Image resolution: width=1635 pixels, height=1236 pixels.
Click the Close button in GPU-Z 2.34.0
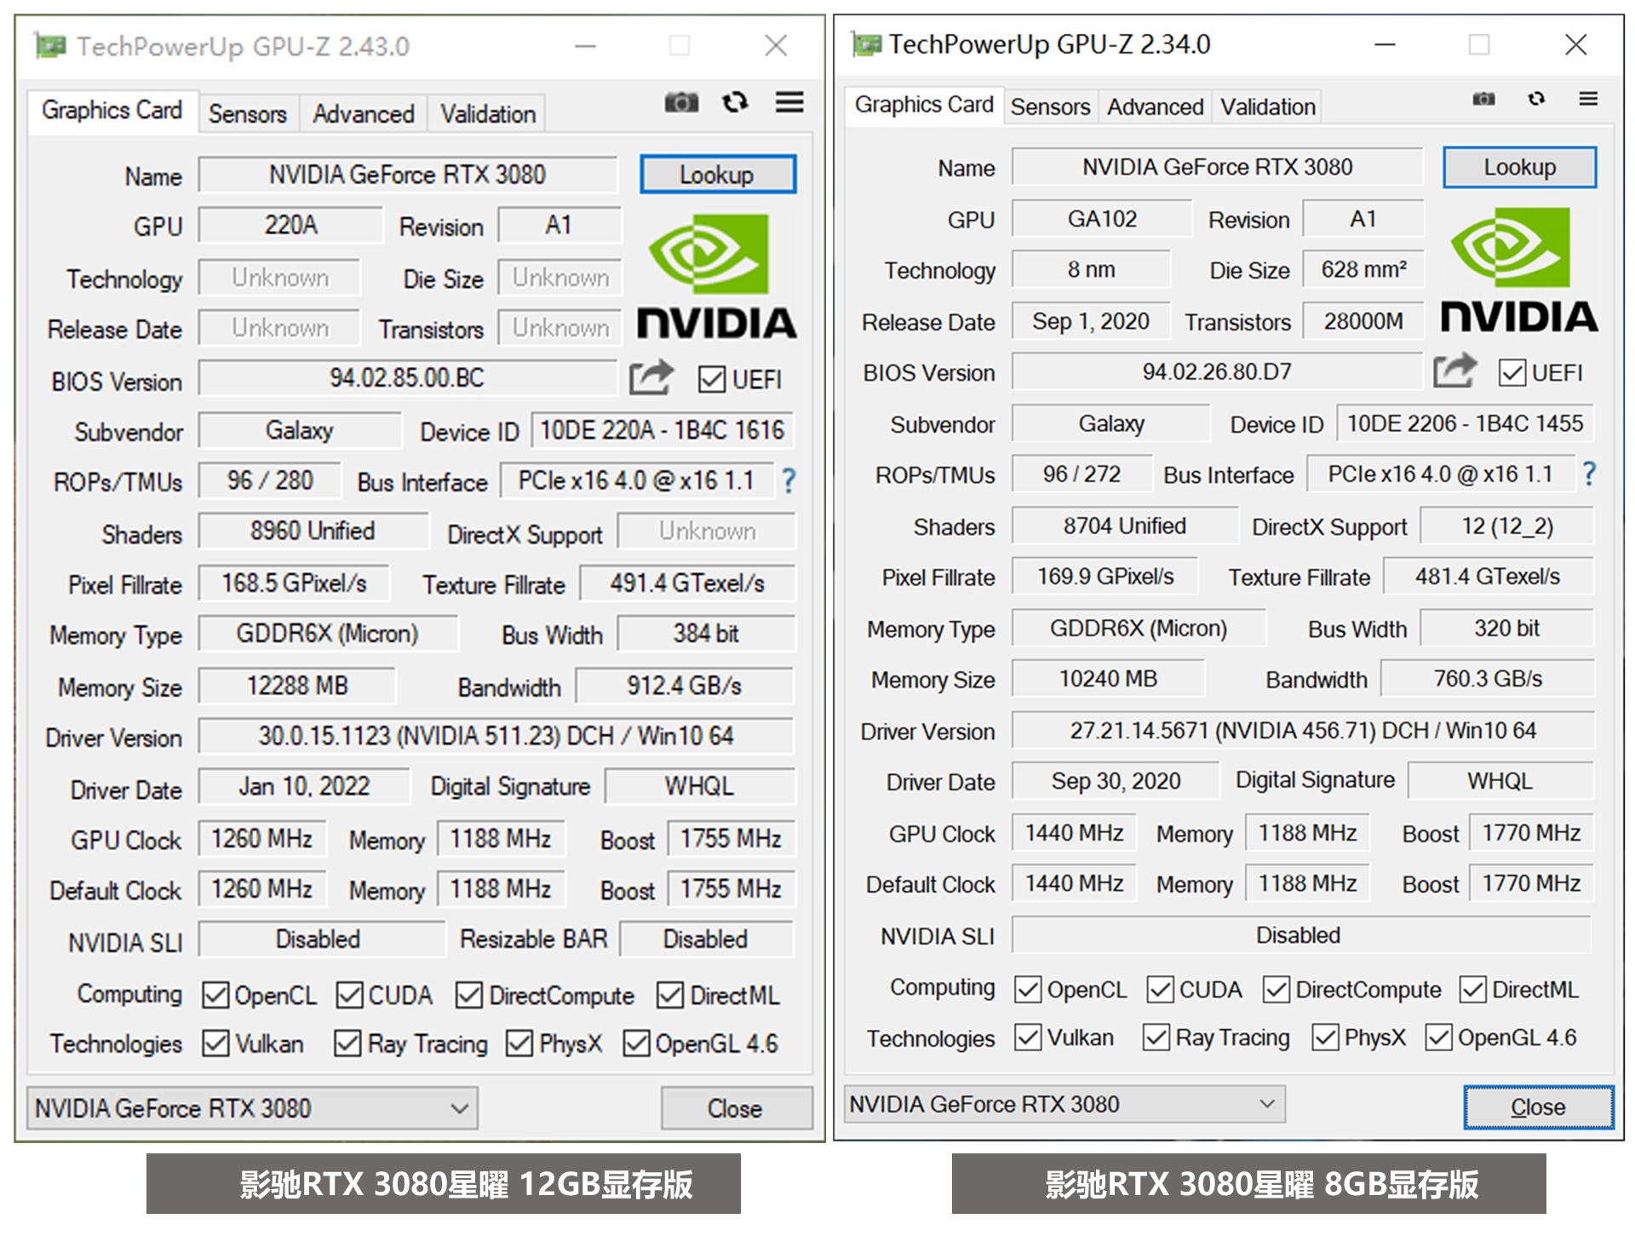pyautogui.click(x=1538, y=1106)
